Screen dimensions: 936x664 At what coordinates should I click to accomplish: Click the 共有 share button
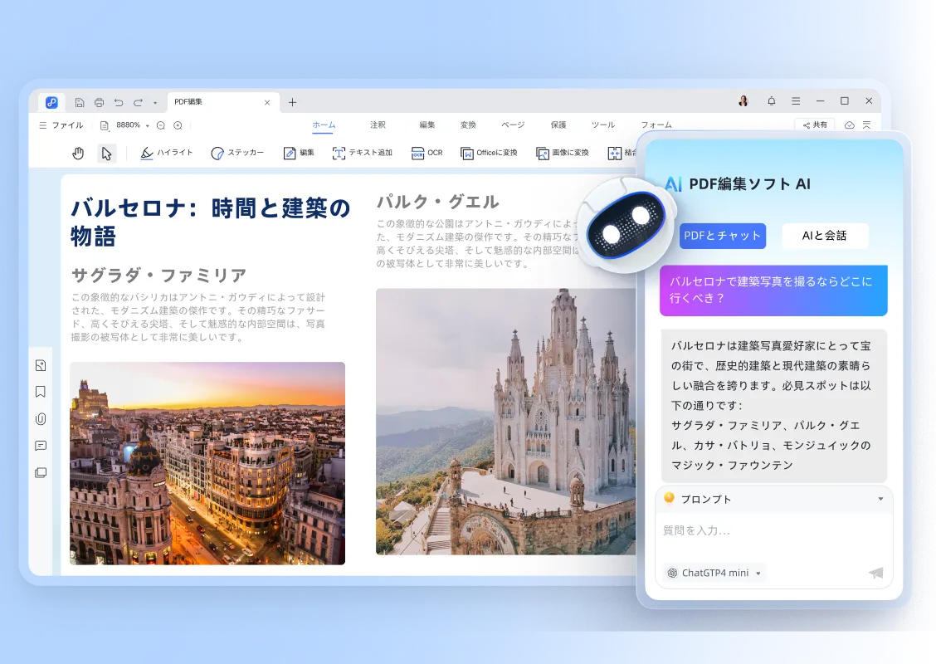tap(815, 124)
